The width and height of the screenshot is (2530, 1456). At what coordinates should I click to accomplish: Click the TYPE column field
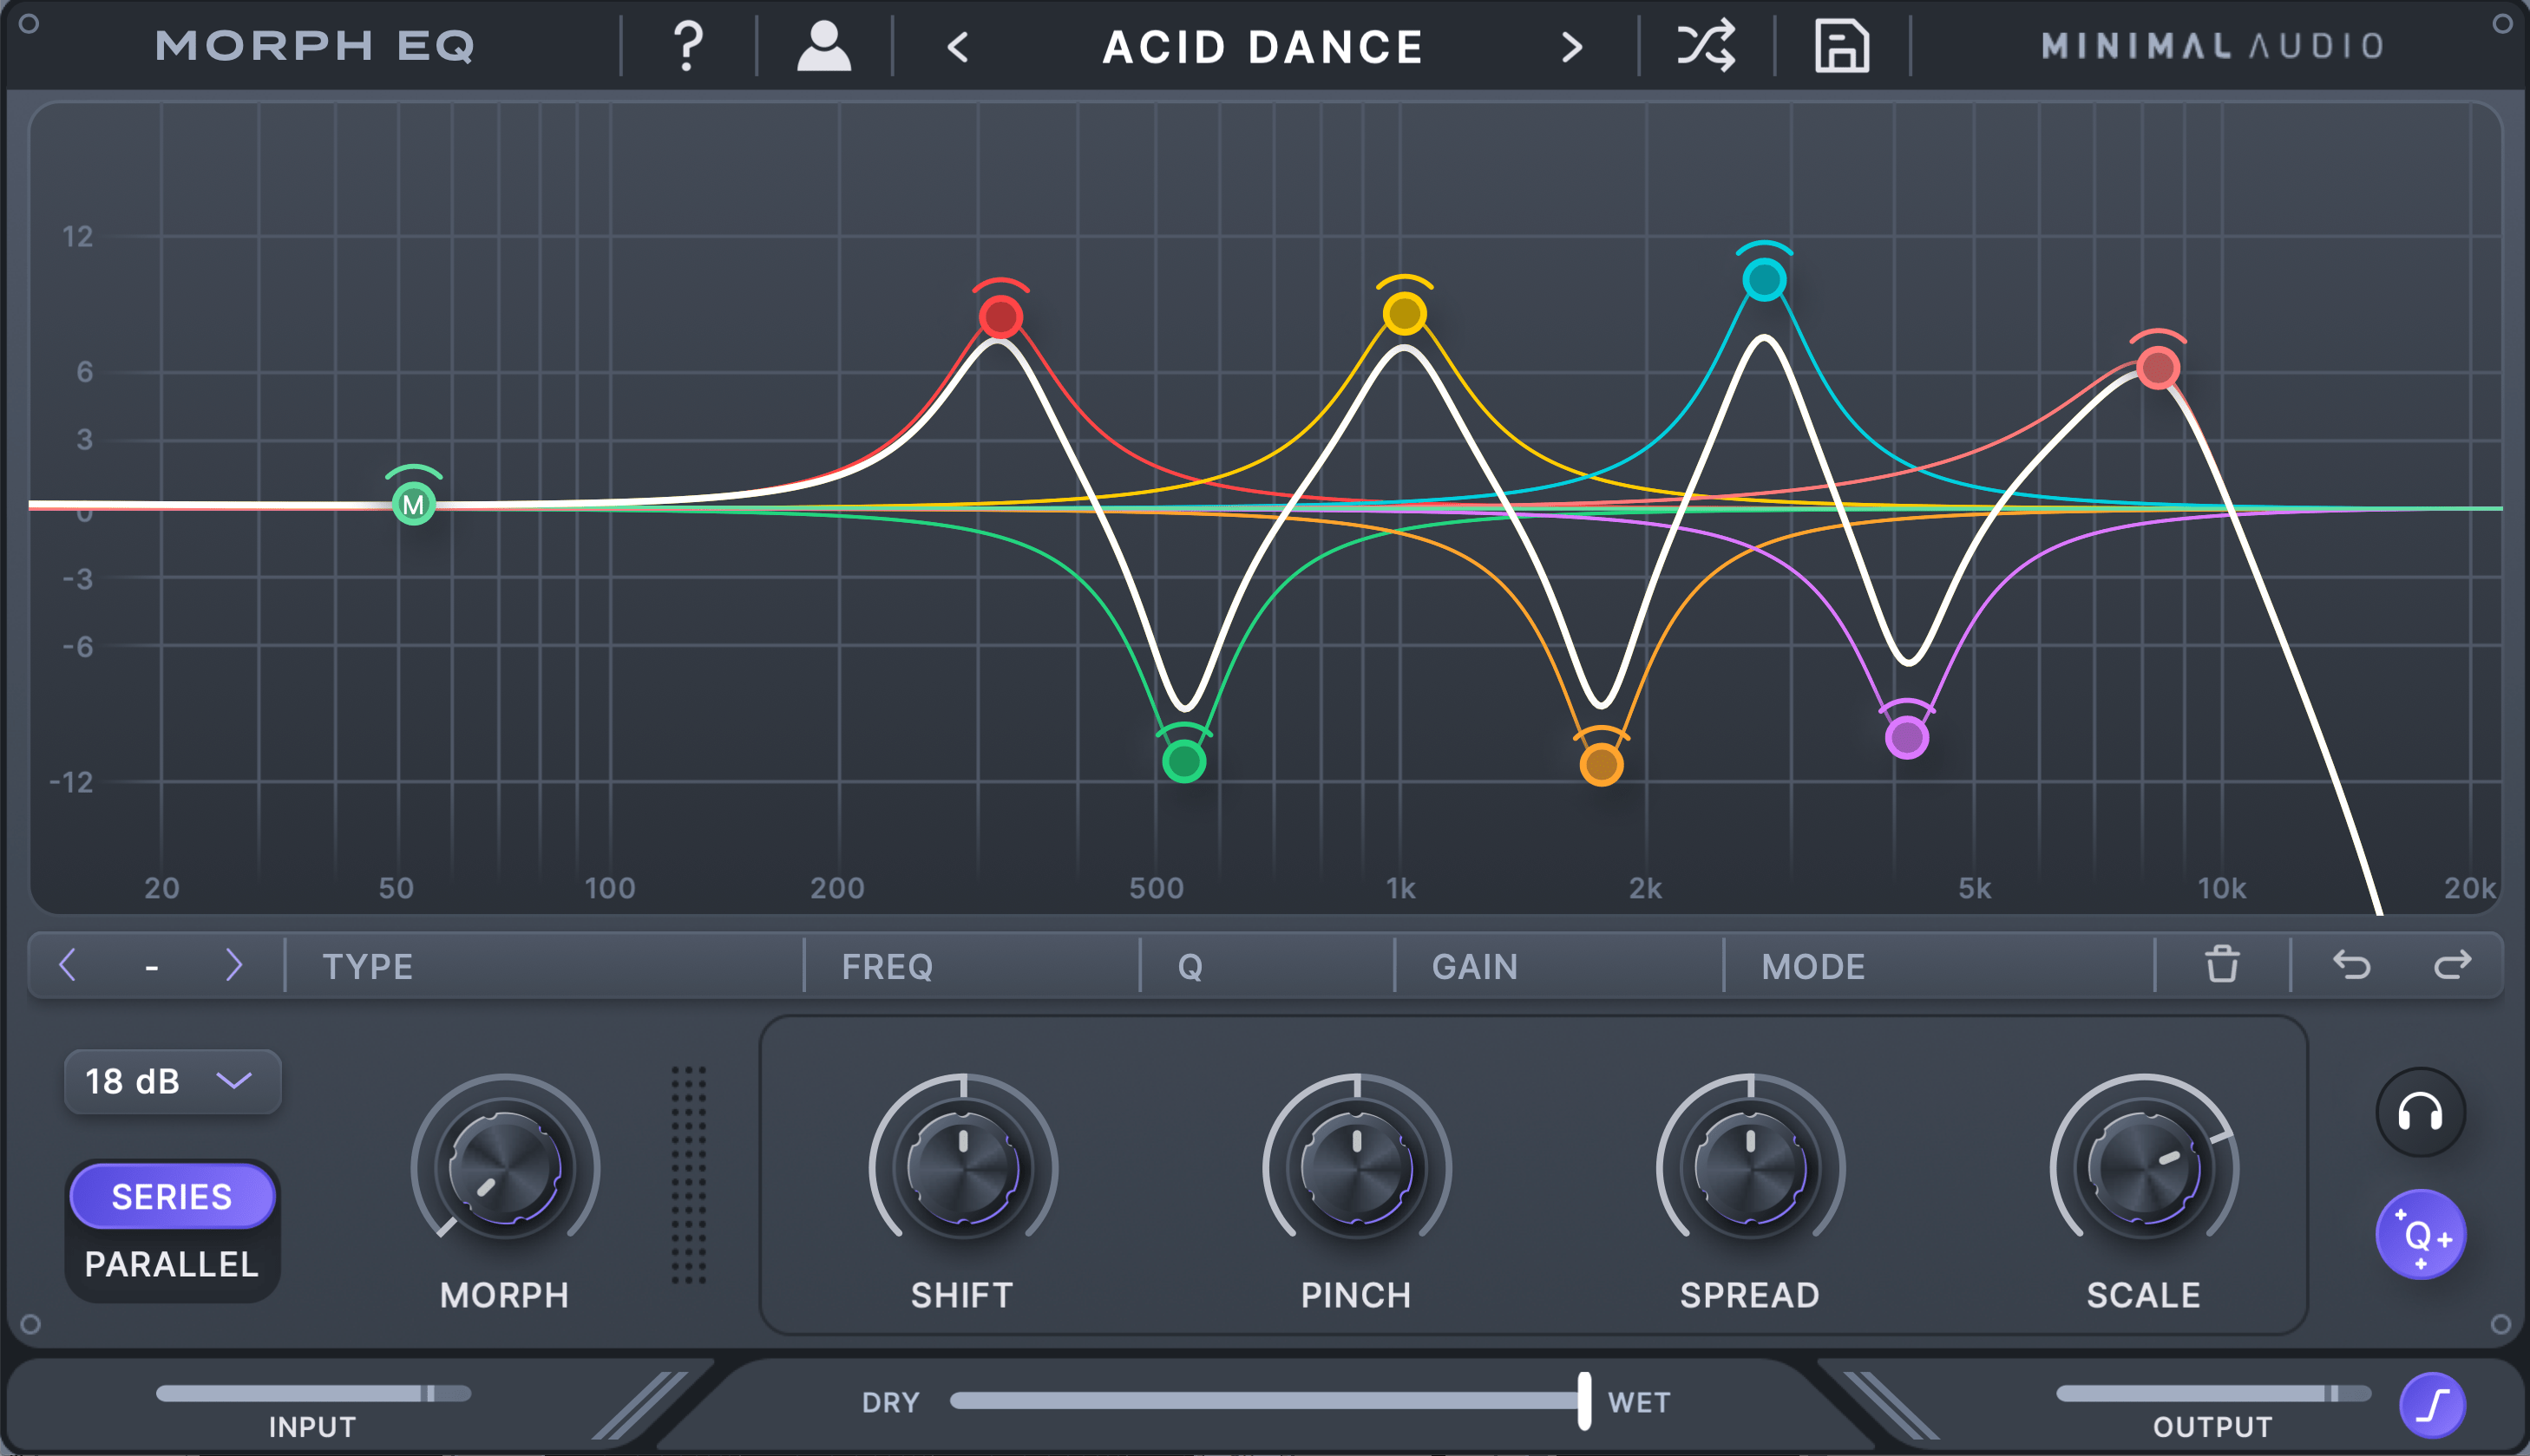coord(545,966)
